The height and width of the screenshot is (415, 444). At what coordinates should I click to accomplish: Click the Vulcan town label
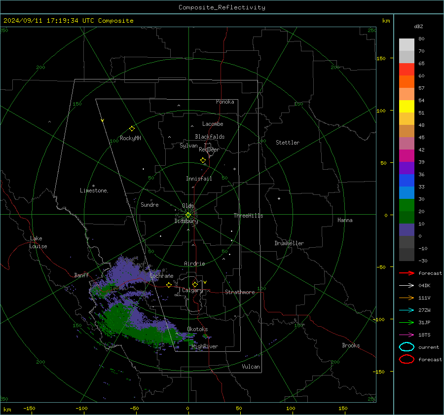coord(251,367)
